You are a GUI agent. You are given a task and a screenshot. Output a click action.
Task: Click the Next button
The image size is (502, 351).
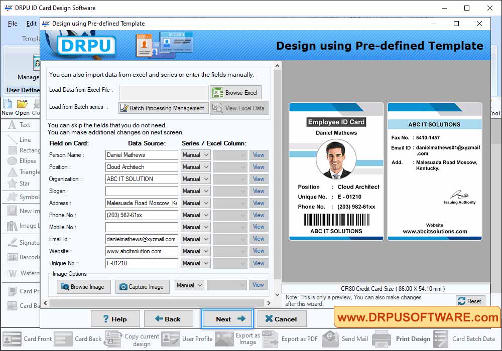pos(227,319)
